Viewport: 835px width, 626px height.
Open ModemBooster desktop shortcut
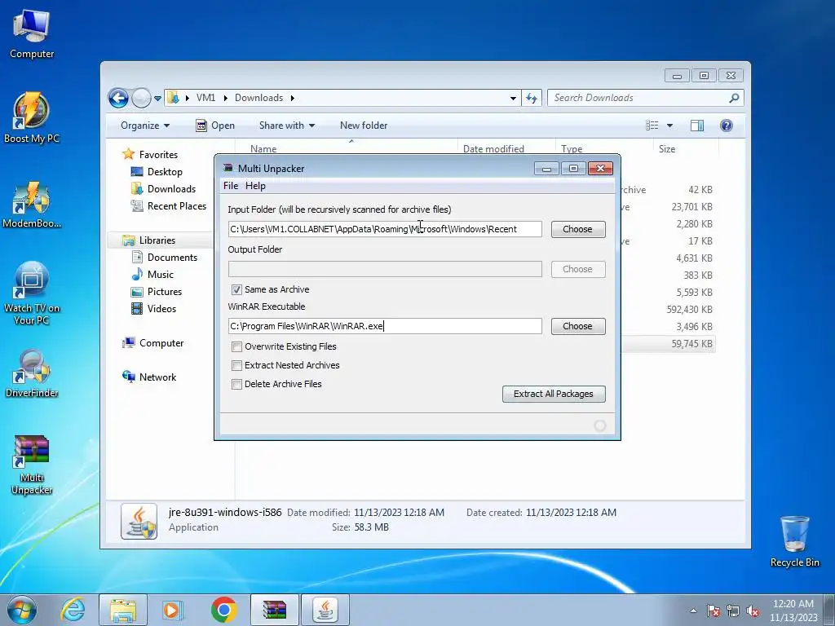pos(32,205)
